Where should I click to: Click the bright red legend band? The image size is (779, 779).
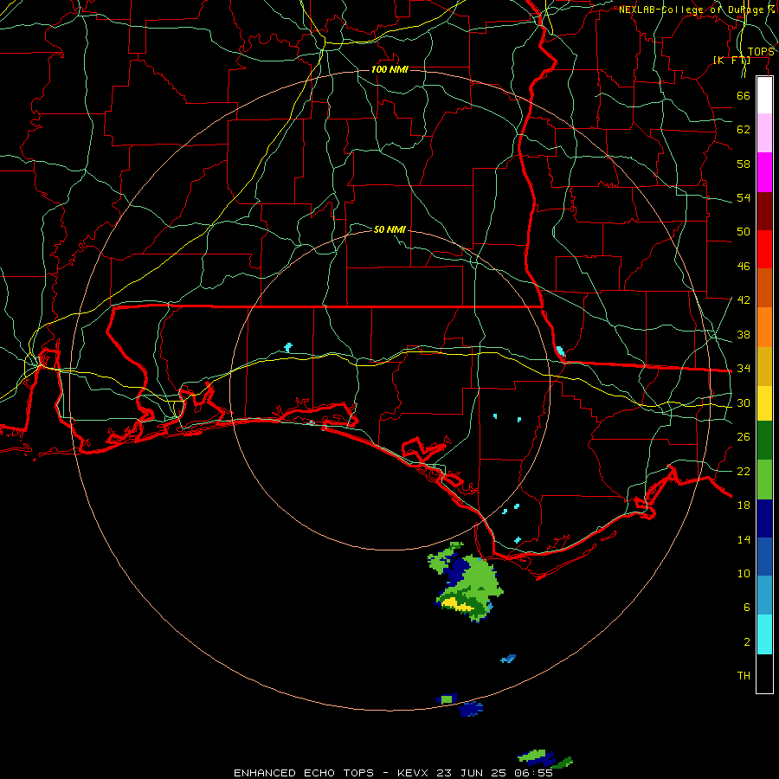(x=764, y=249)
